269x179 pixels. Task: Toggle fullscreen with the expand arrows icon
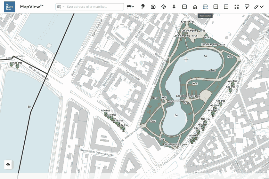point(237,7)
